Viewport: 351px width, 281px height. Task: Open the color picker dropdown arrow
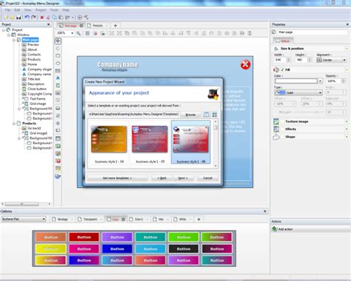[x=320, y=81]
